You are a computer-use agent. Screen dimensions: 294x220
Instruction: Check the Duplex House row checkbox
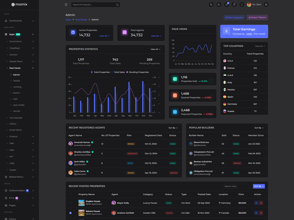click(x=71, y=203)
